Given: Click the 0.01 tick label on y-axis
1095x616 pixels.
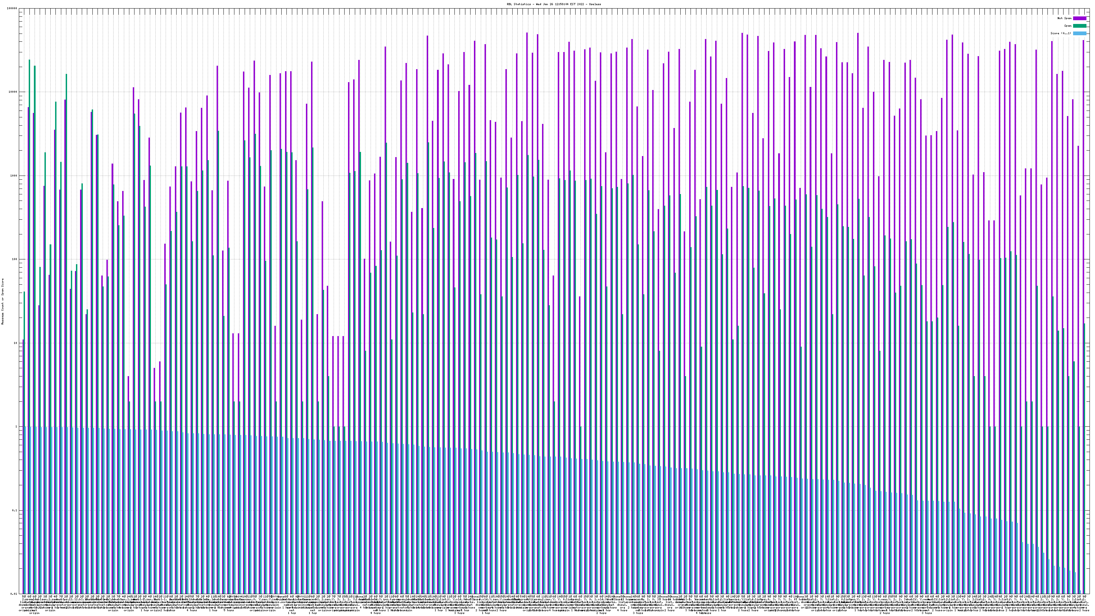Looking at the screenshot, I should 14,594.
